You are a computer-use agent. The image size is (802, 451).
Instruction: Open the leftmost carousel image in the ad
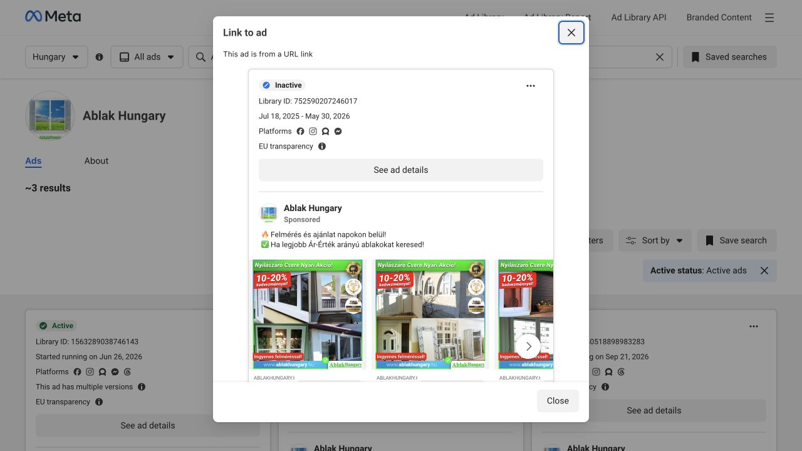308,314
